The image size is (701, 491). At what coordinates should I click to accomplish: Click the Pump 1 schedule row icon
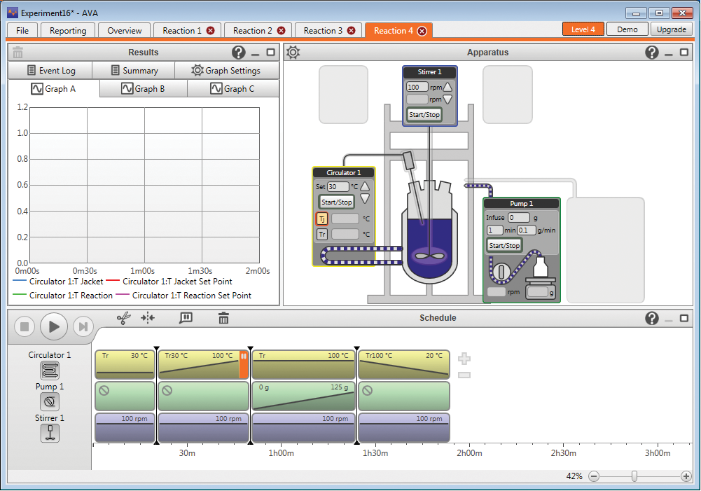pyautogui.click(x=50, y=402)
